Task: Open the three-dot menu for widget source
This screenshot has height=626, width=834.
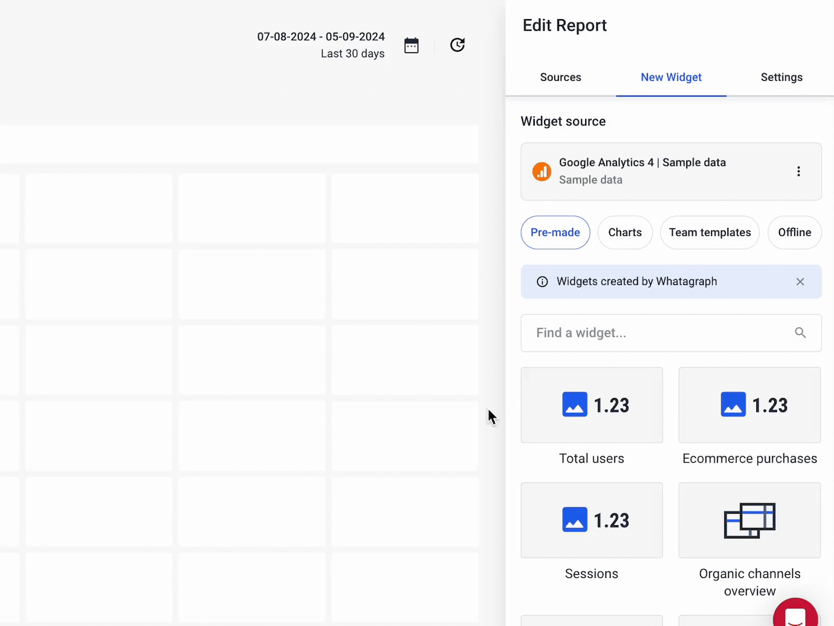Action: point(799,172)
